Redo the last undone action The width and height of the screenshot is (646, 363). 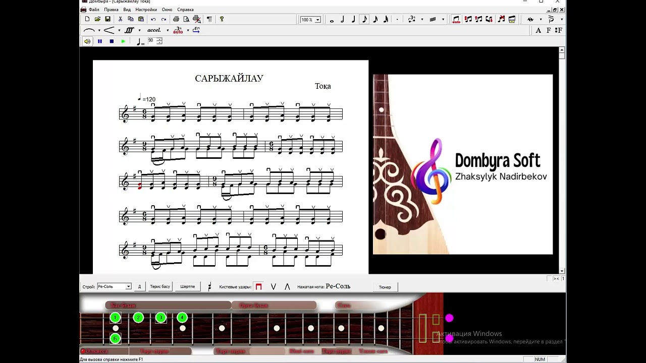pyautogui.click(x=164, y=19)
